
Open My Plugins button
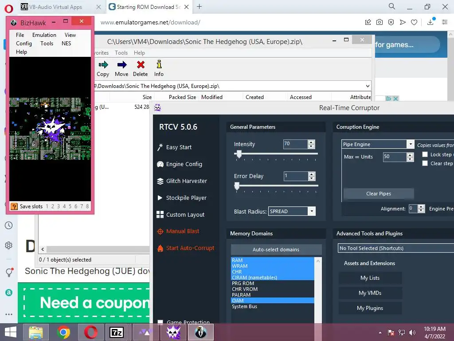click(370, 308)
